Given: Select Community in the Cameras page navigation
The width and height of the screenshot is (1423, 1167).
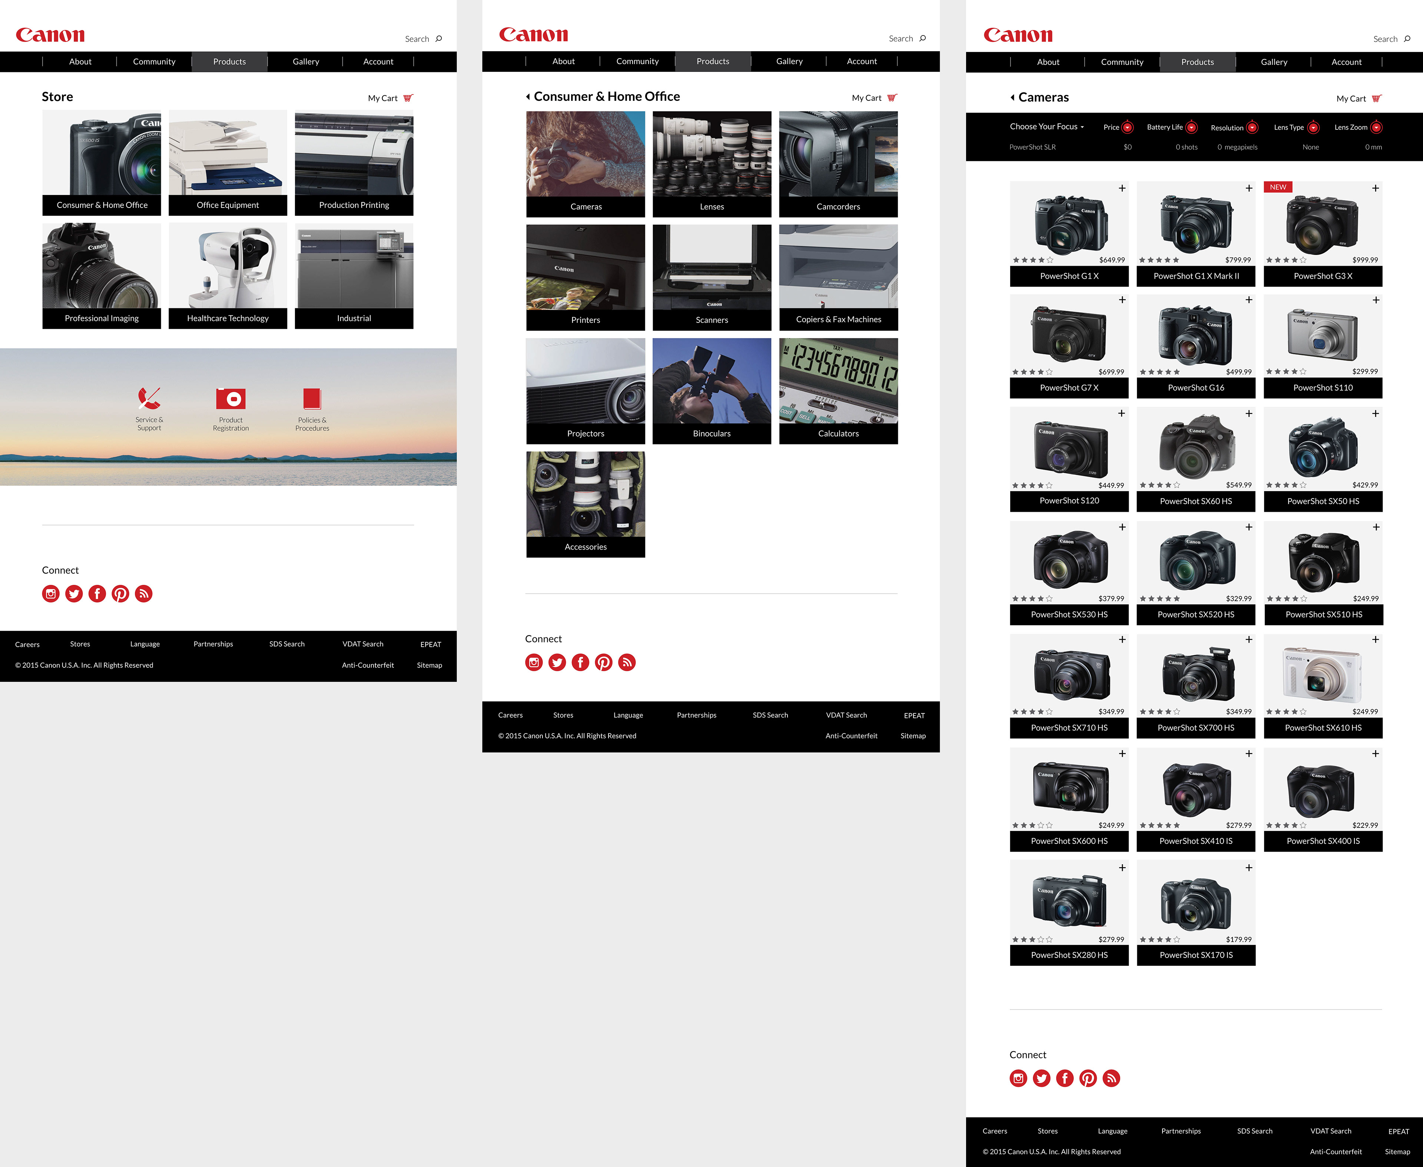Looking at the screenshot, I should (1122, 62).
